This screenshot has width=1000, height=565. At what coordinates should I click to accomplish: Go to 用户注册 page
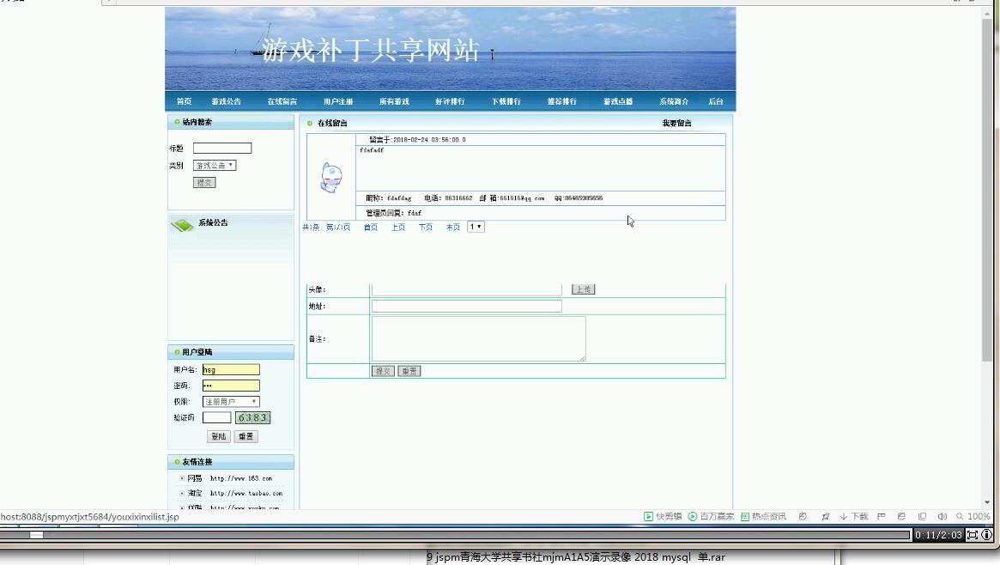click(338, 101)
